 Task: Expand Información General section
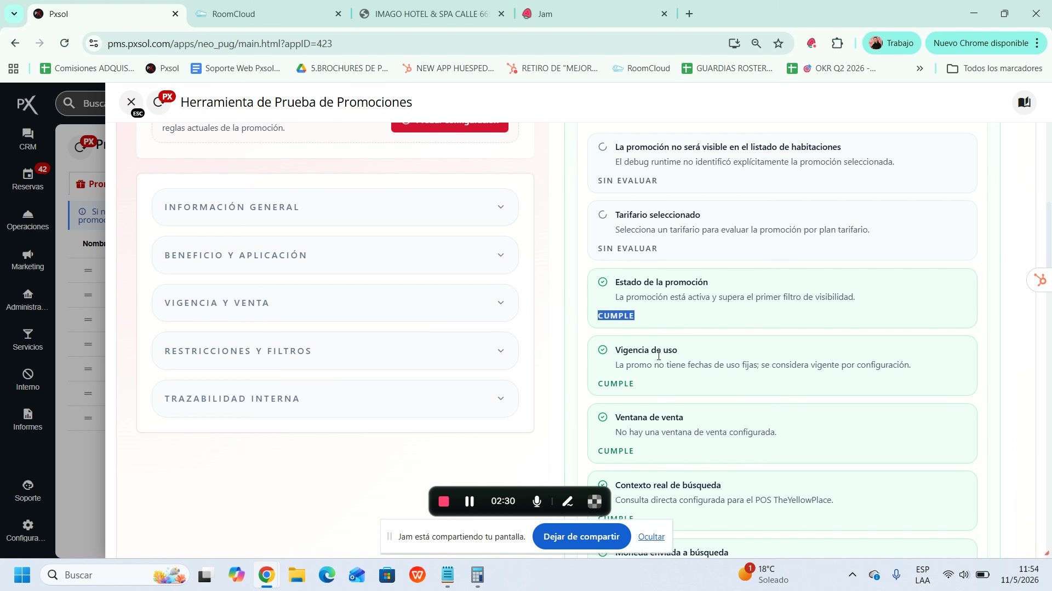[335, 207]
